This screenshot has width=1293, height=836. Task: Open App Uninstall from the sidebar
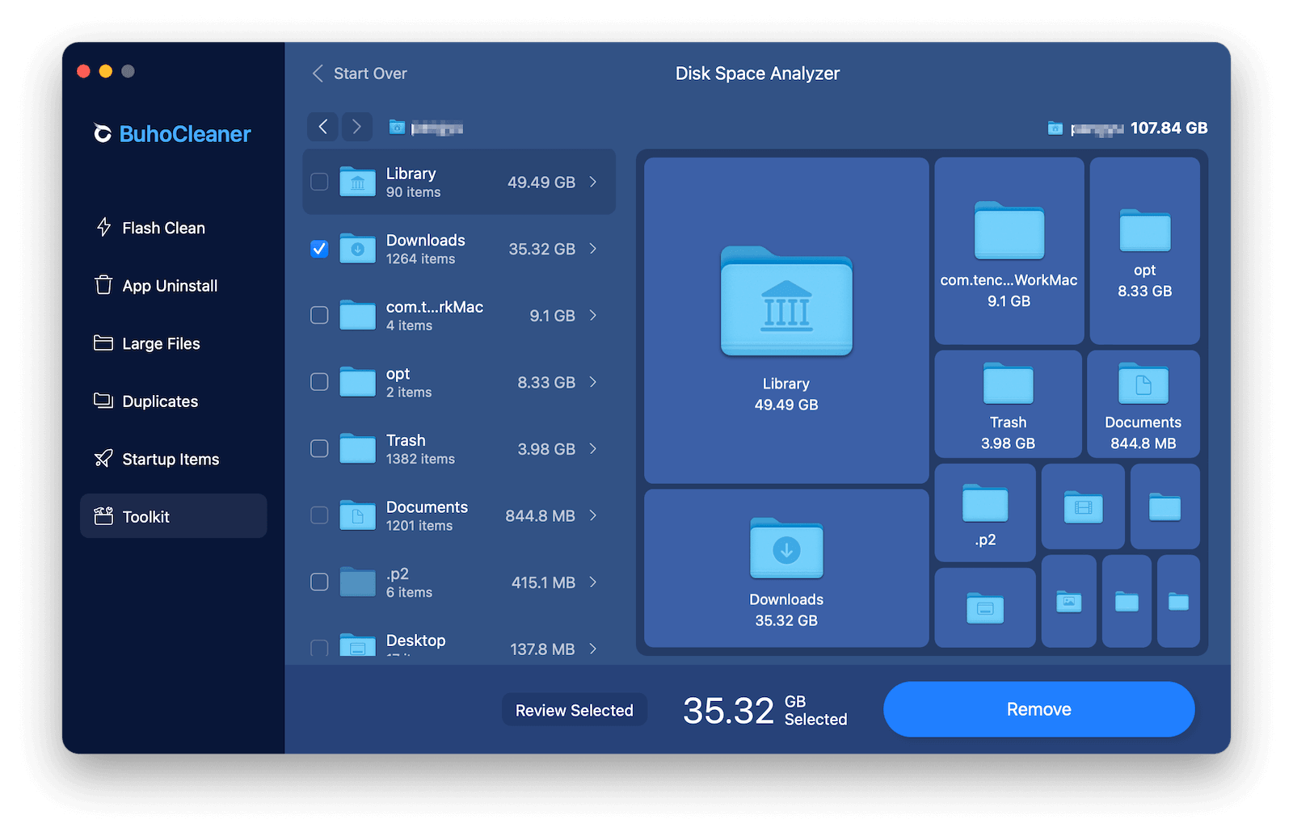173,285
